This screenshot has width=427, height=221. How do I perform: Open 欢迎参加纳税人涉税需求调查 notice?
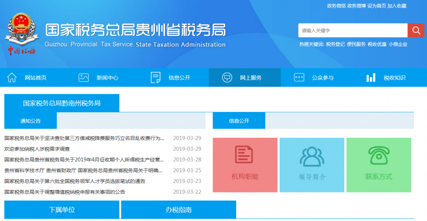click(37, 149)
